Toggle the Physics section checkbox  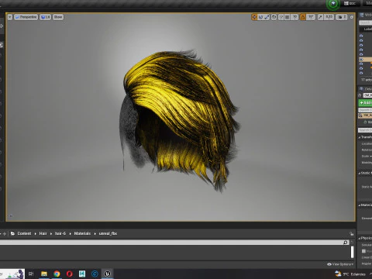pyautogui.click(x=363, y=251)
